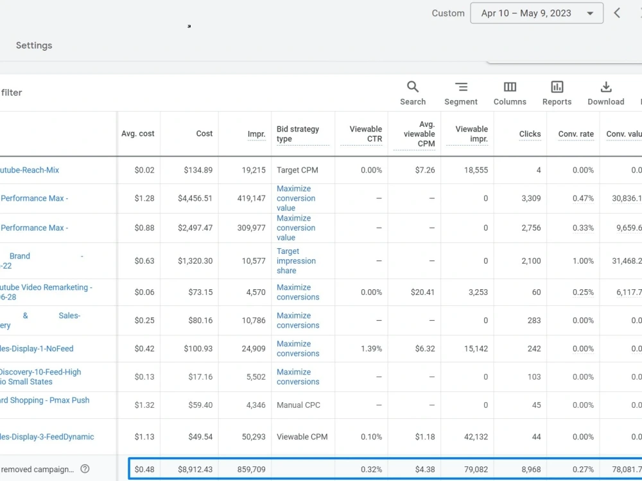Select the 419,147 impressions cell

coord(252,198)
